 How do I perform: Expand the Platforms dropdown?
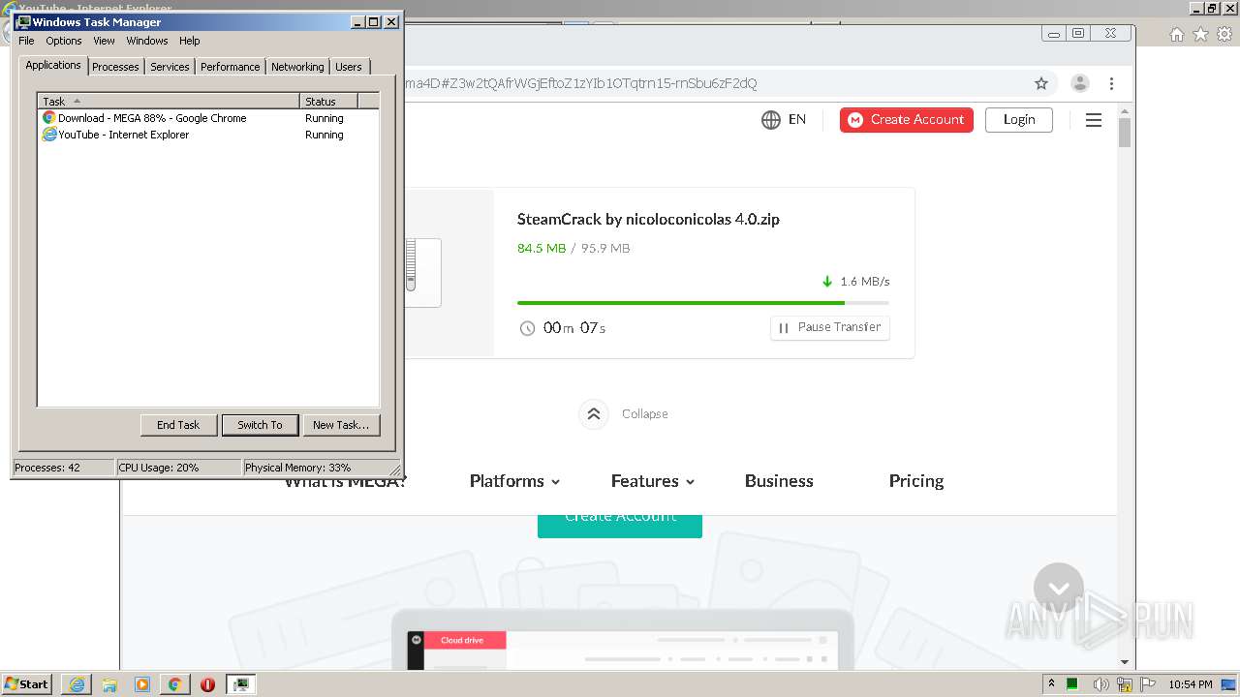pyautogui.click(x=514, y=481)
